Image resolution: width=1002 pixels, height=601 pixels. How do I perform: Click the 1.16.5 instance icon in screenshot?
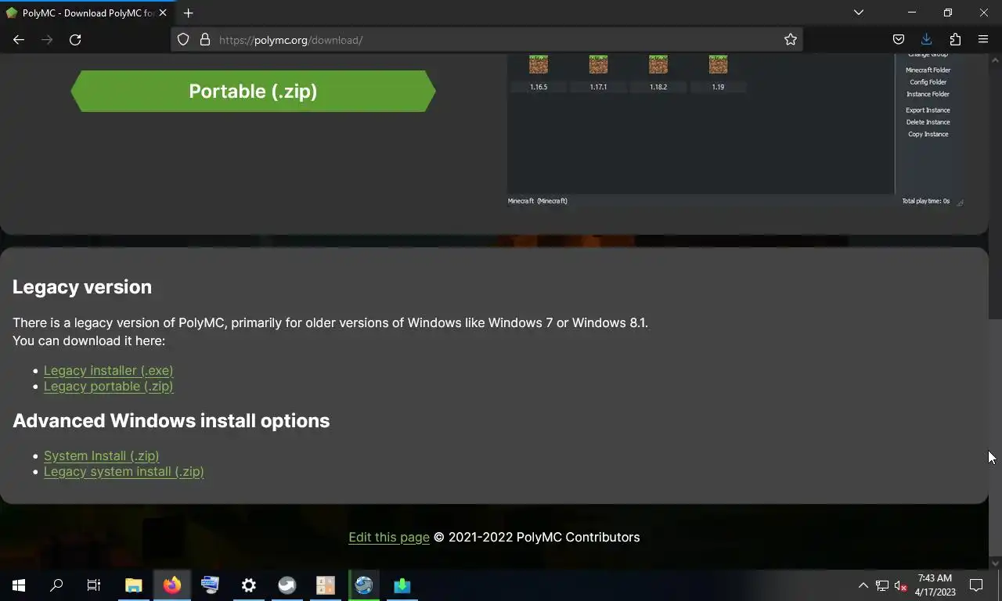(x=539, y=65)
